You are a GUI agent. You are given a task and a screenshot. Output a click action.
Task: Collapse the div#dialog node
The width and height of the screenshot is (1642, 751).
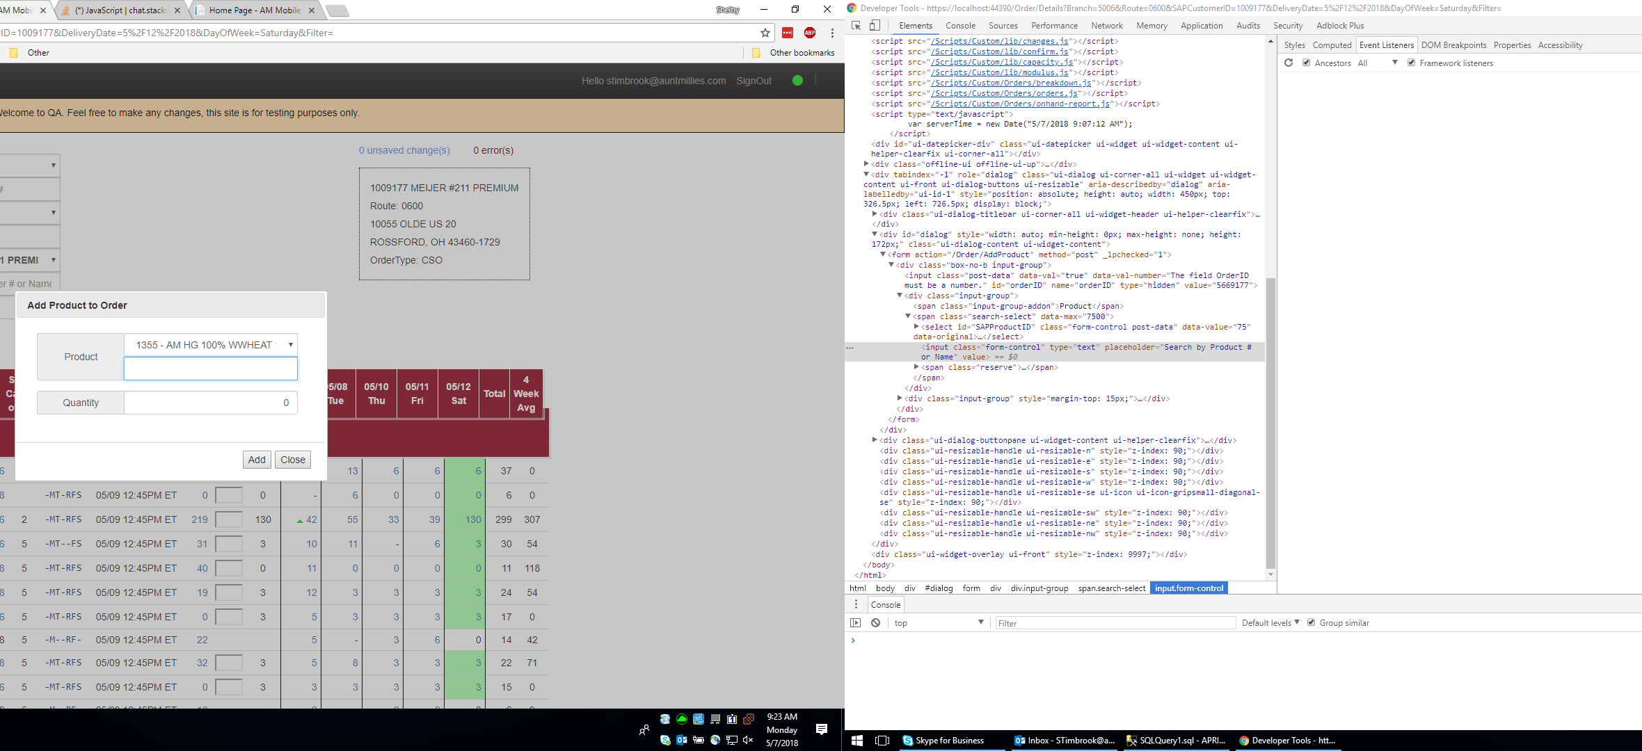875,234
